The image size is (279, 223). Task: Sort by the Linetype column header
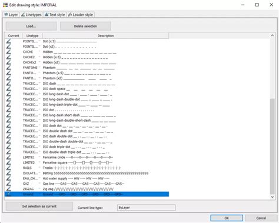pyautogui.click(x=32, y=36)
